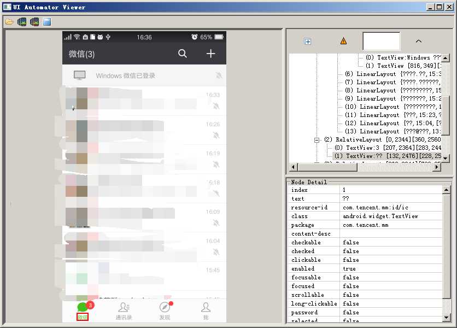Viewport: 457px width, 328px height.
Task: Select the resource-id value com.tencent.mm:id/ic
Action: [x=376, y=208]
